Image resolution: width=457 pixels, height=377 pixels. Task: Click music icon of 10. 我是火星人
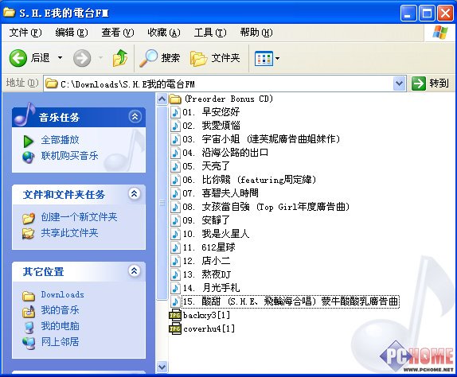click(175, 234)
